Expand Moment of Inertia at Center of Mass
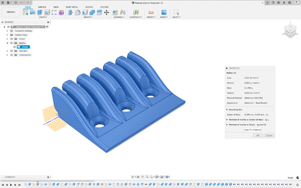301x188 pixels. (x=227, y=120)
